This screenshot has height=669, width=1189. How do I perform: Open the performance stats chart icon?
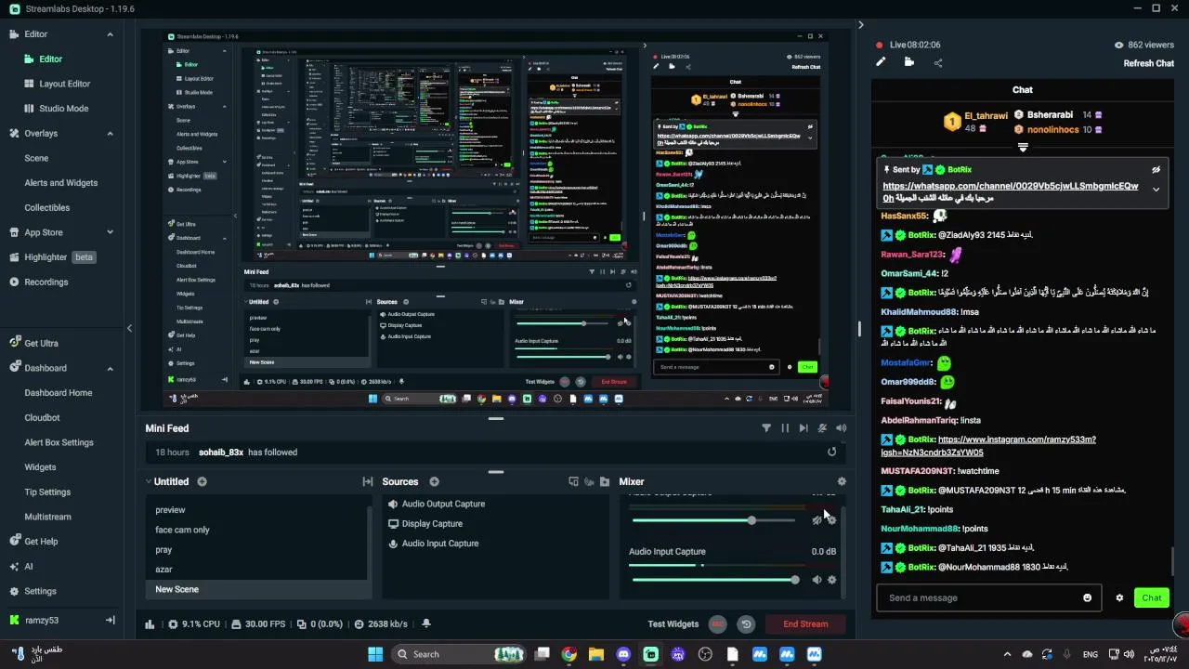[x=150, y=624]
